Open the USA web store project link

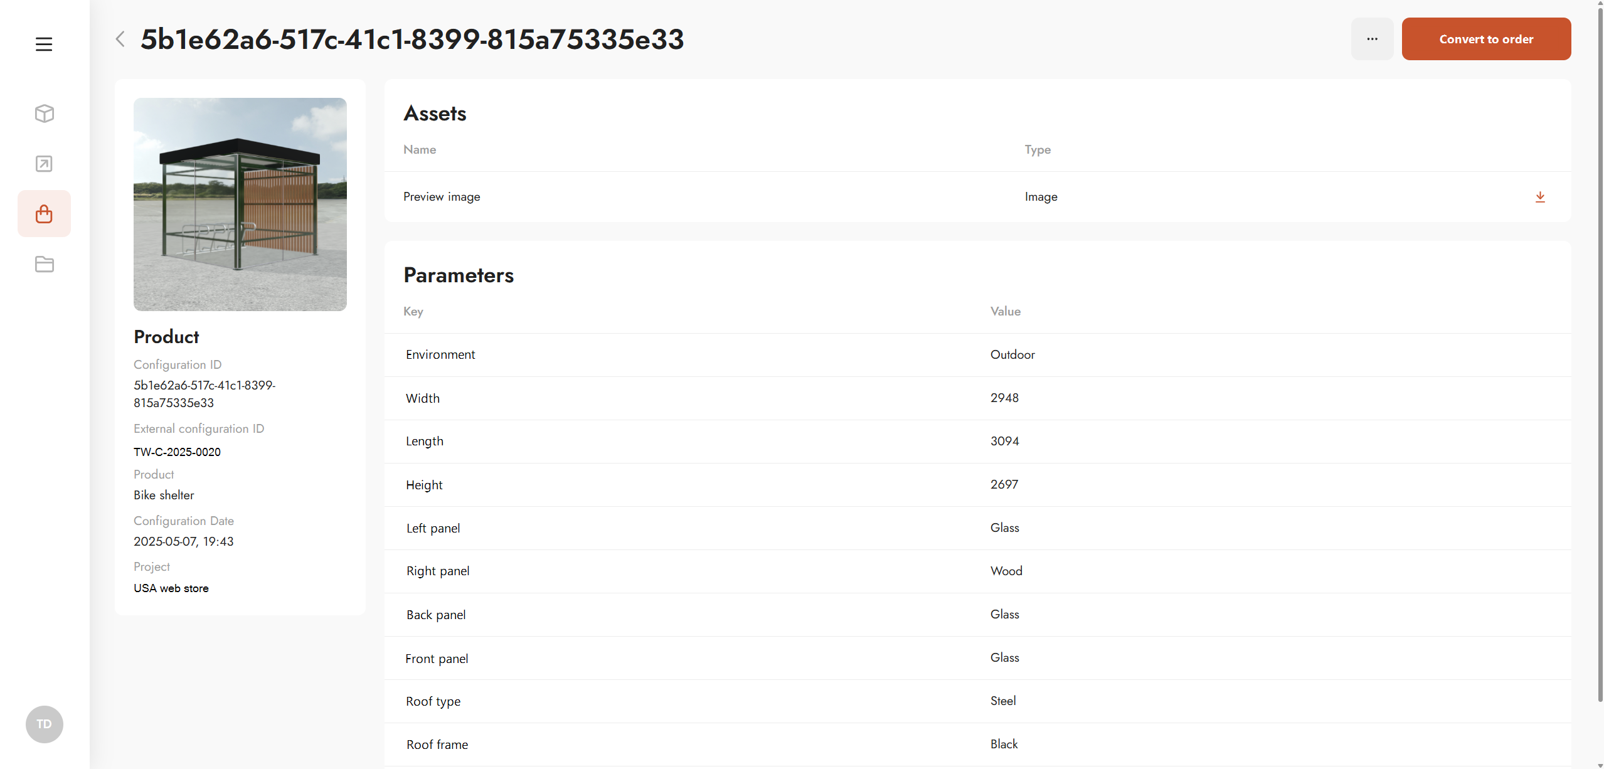[x=171, y=588]
